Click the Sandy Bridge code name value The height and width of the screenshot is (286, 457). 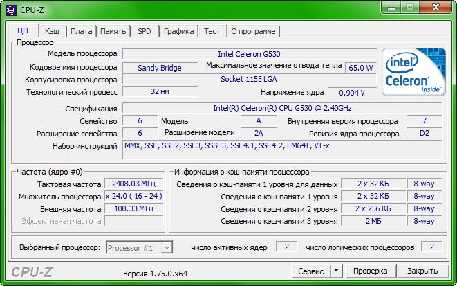click(160, 68)
